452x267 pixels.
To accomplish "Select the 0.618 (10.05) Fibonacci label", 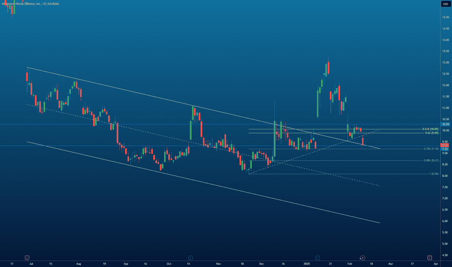I will (x=430, y=129).
